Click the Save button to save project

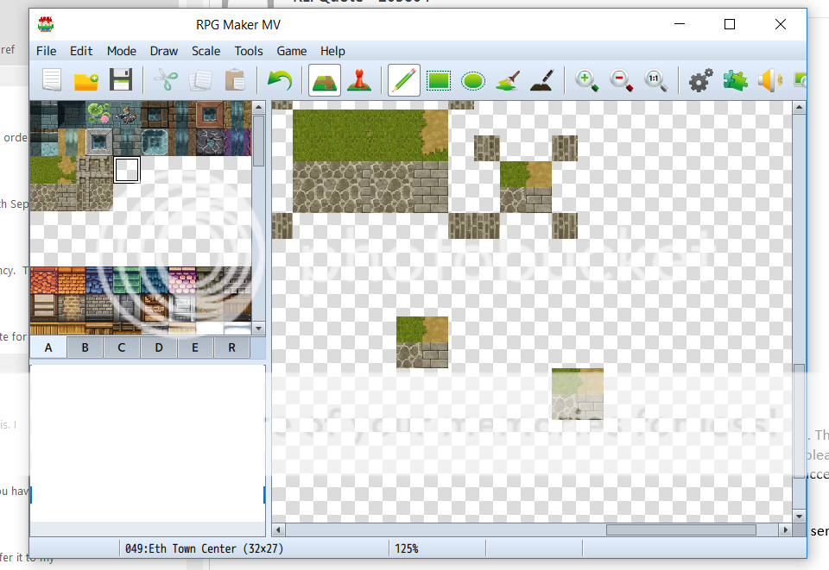pos(121,80)
